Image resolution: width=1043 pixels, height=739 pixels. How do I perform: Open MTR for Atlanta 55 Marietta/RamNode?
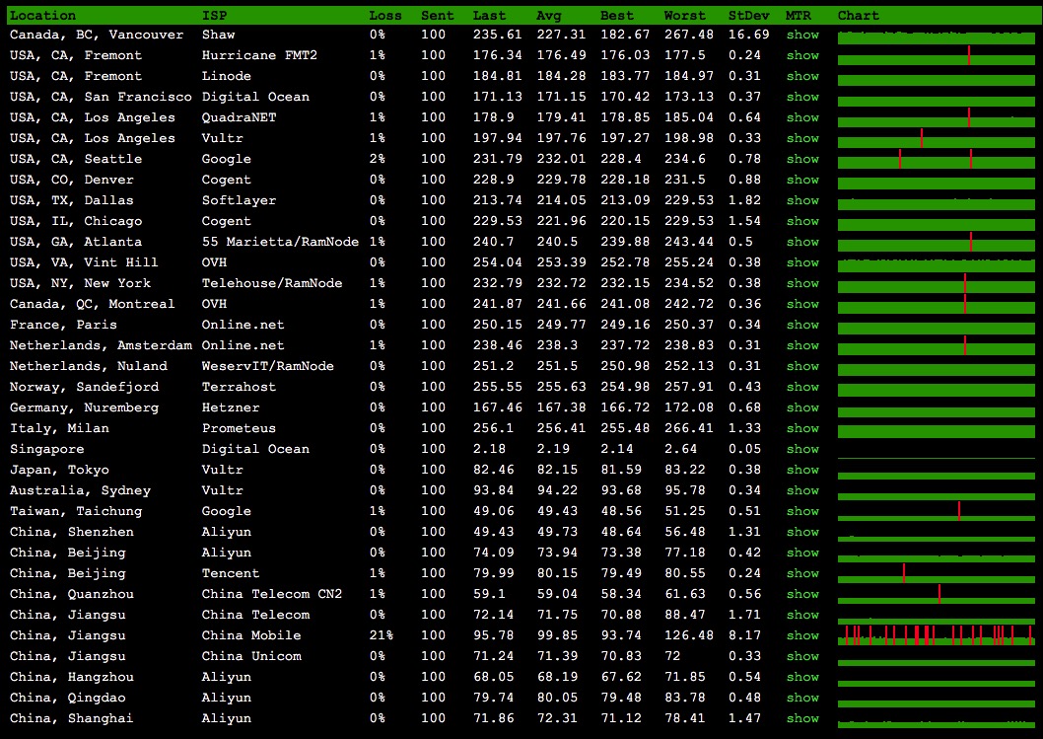[x=802, y=242]
